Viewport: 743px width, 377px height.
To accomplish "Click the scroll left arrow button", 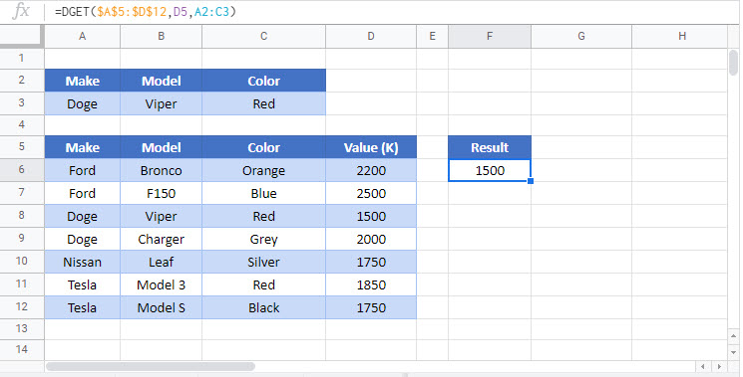I will coord(703,366).
